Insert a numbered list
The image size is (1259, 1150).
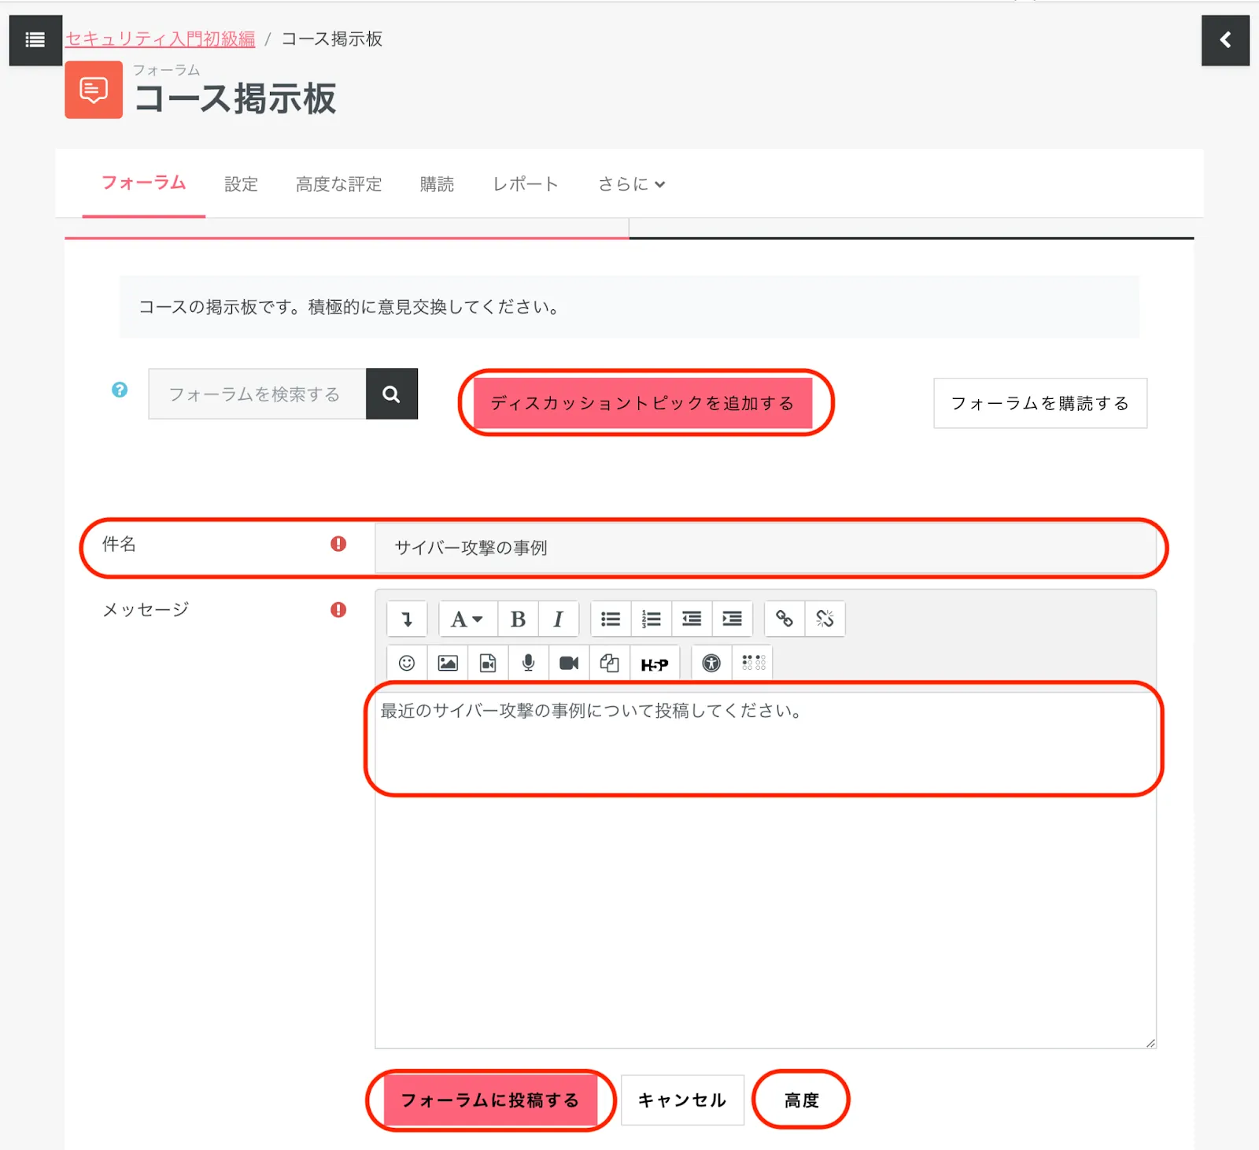[x=651, y=619]
